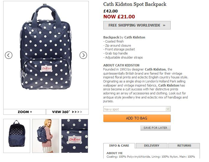This screenshot has height=162, width=209.
Task: Click the Cath Kidston brand link after 'by'
Action: [135, 37]
